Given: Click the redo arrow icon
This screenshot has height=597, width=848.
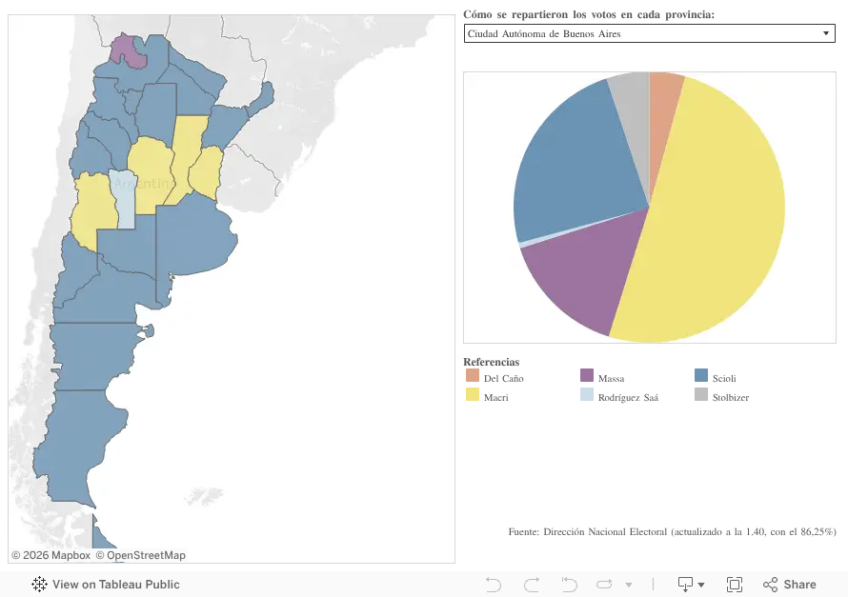Looking at the screenshot, I should (x=532, y=585).
